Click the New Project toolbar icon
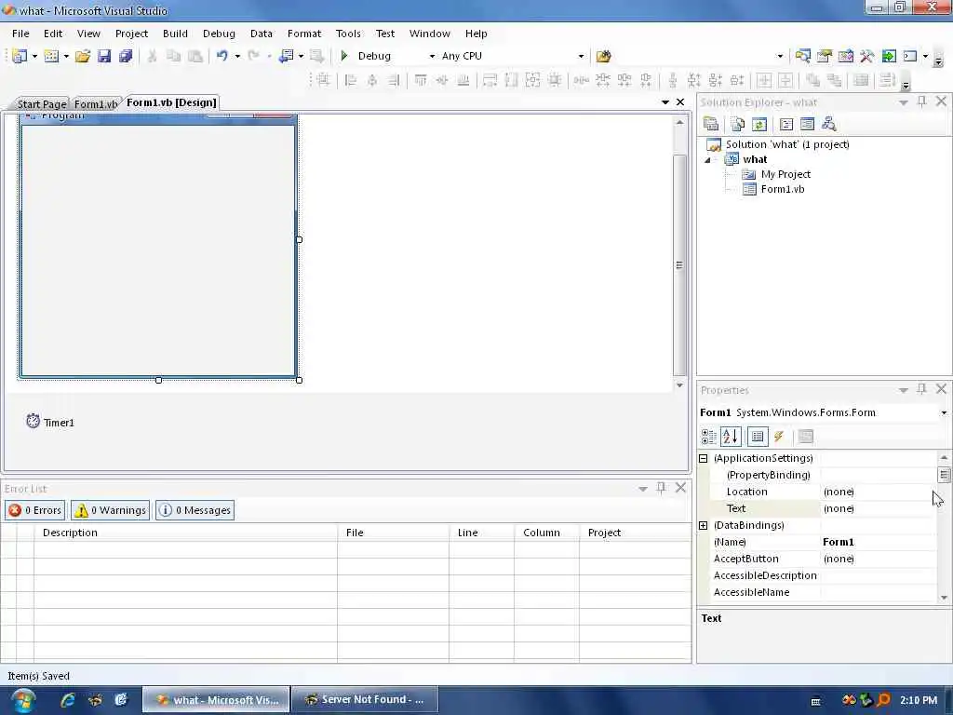Viewport: 953px width, 715px height. [x=20, y=56]
